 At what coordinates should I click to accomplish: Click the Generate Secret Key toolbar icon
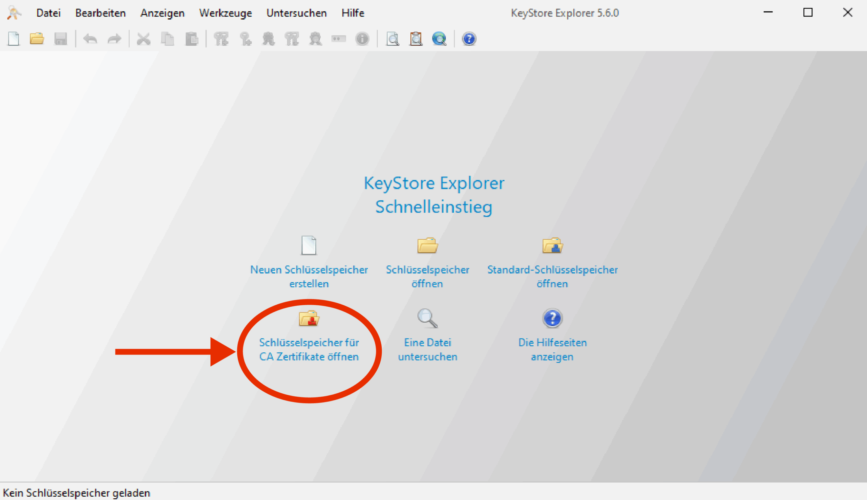click(245, 39)
